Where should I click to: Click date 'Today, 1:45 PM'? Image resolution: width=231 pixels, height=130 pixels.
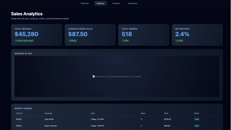(97, 126)
